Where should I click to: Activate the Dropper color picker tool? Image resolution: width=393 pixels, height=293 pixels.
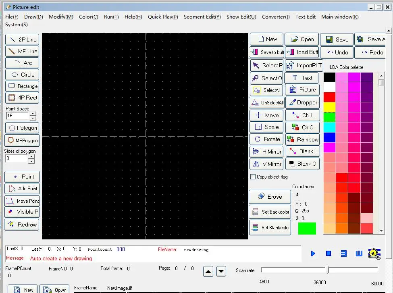[x=302, y=102]
